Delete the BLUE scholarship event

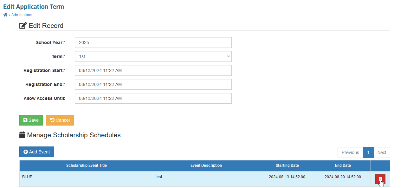pos(380,179)
